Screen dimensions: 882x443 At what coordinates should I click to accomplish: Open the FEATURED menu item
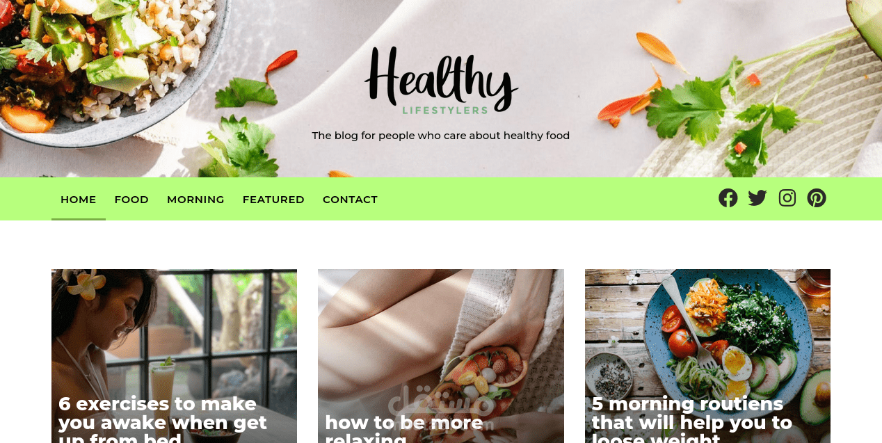(273, 200)
